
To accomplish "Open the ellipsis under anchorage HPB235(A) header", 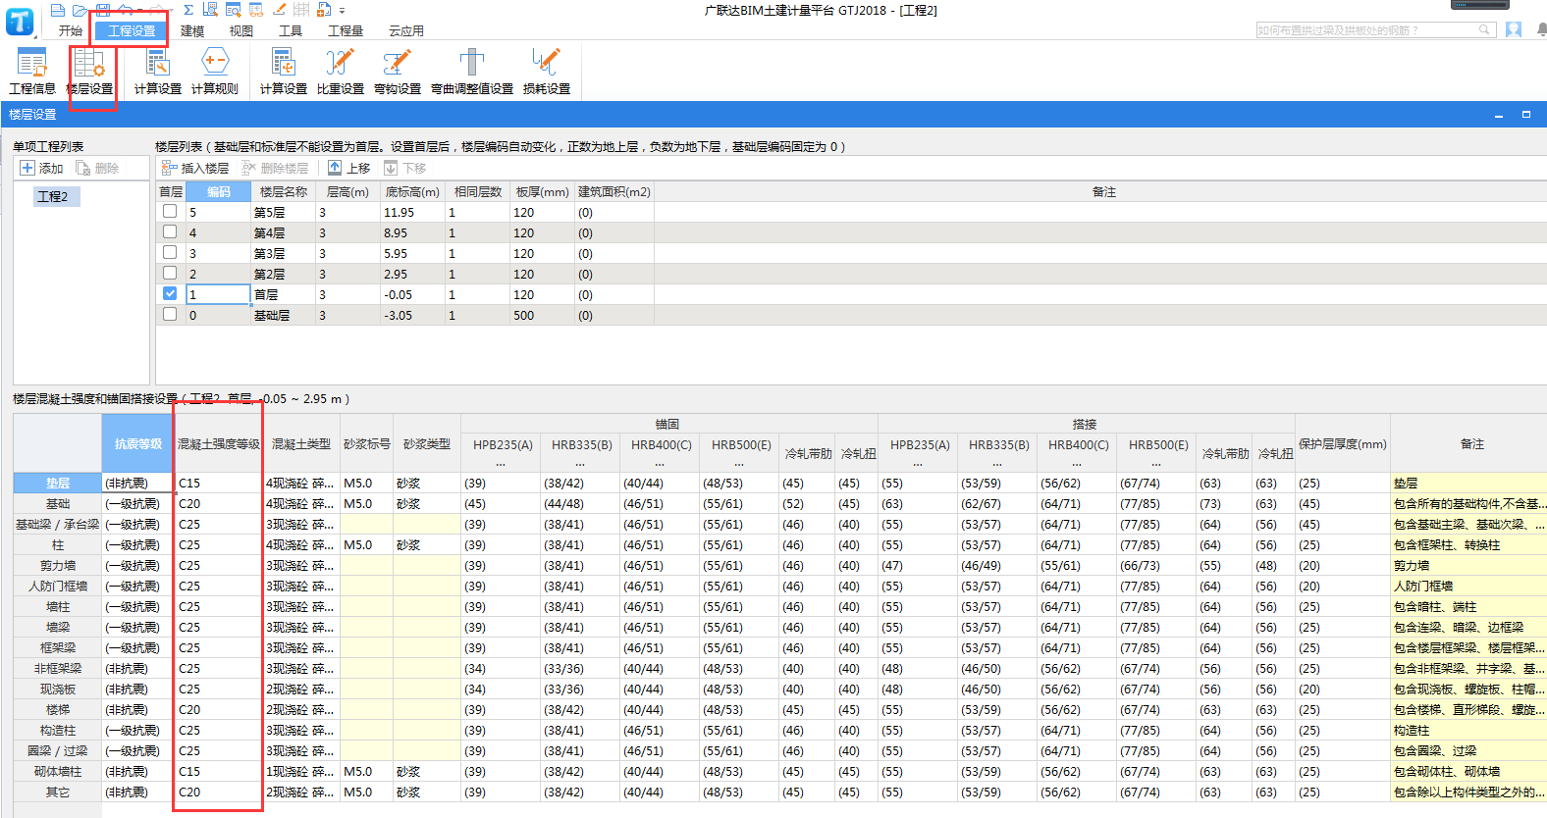I will 501,464.
